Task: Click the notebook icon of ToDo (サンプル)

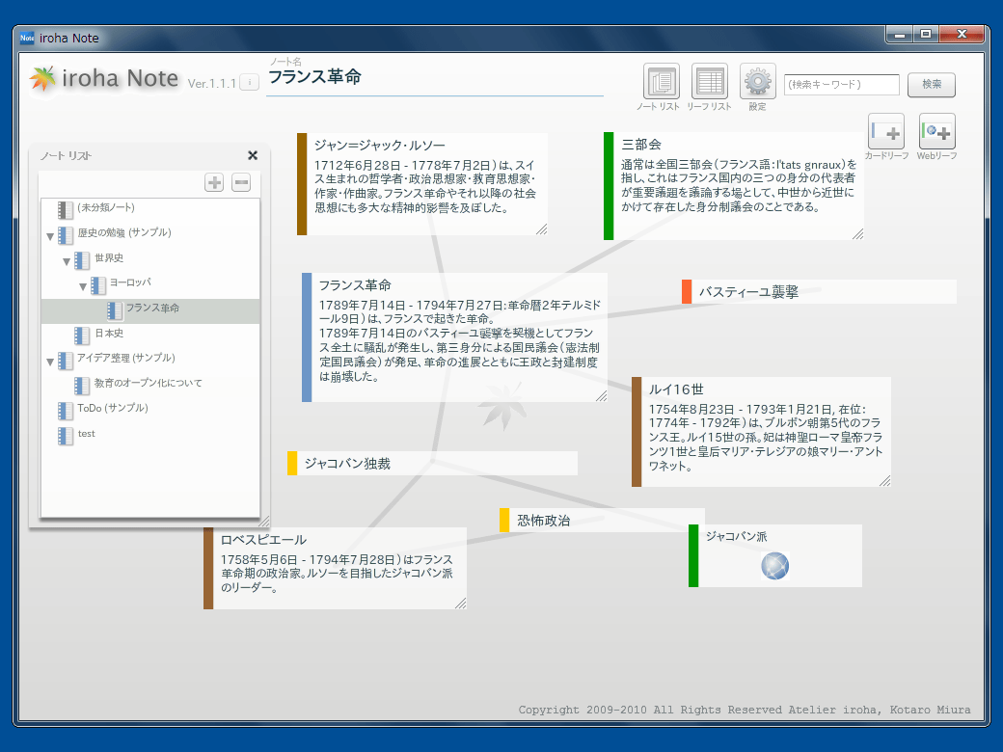Action: [66, 411]
